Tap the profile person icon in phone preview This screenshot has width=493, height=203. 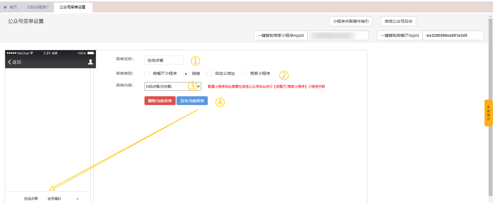point(91,62)
